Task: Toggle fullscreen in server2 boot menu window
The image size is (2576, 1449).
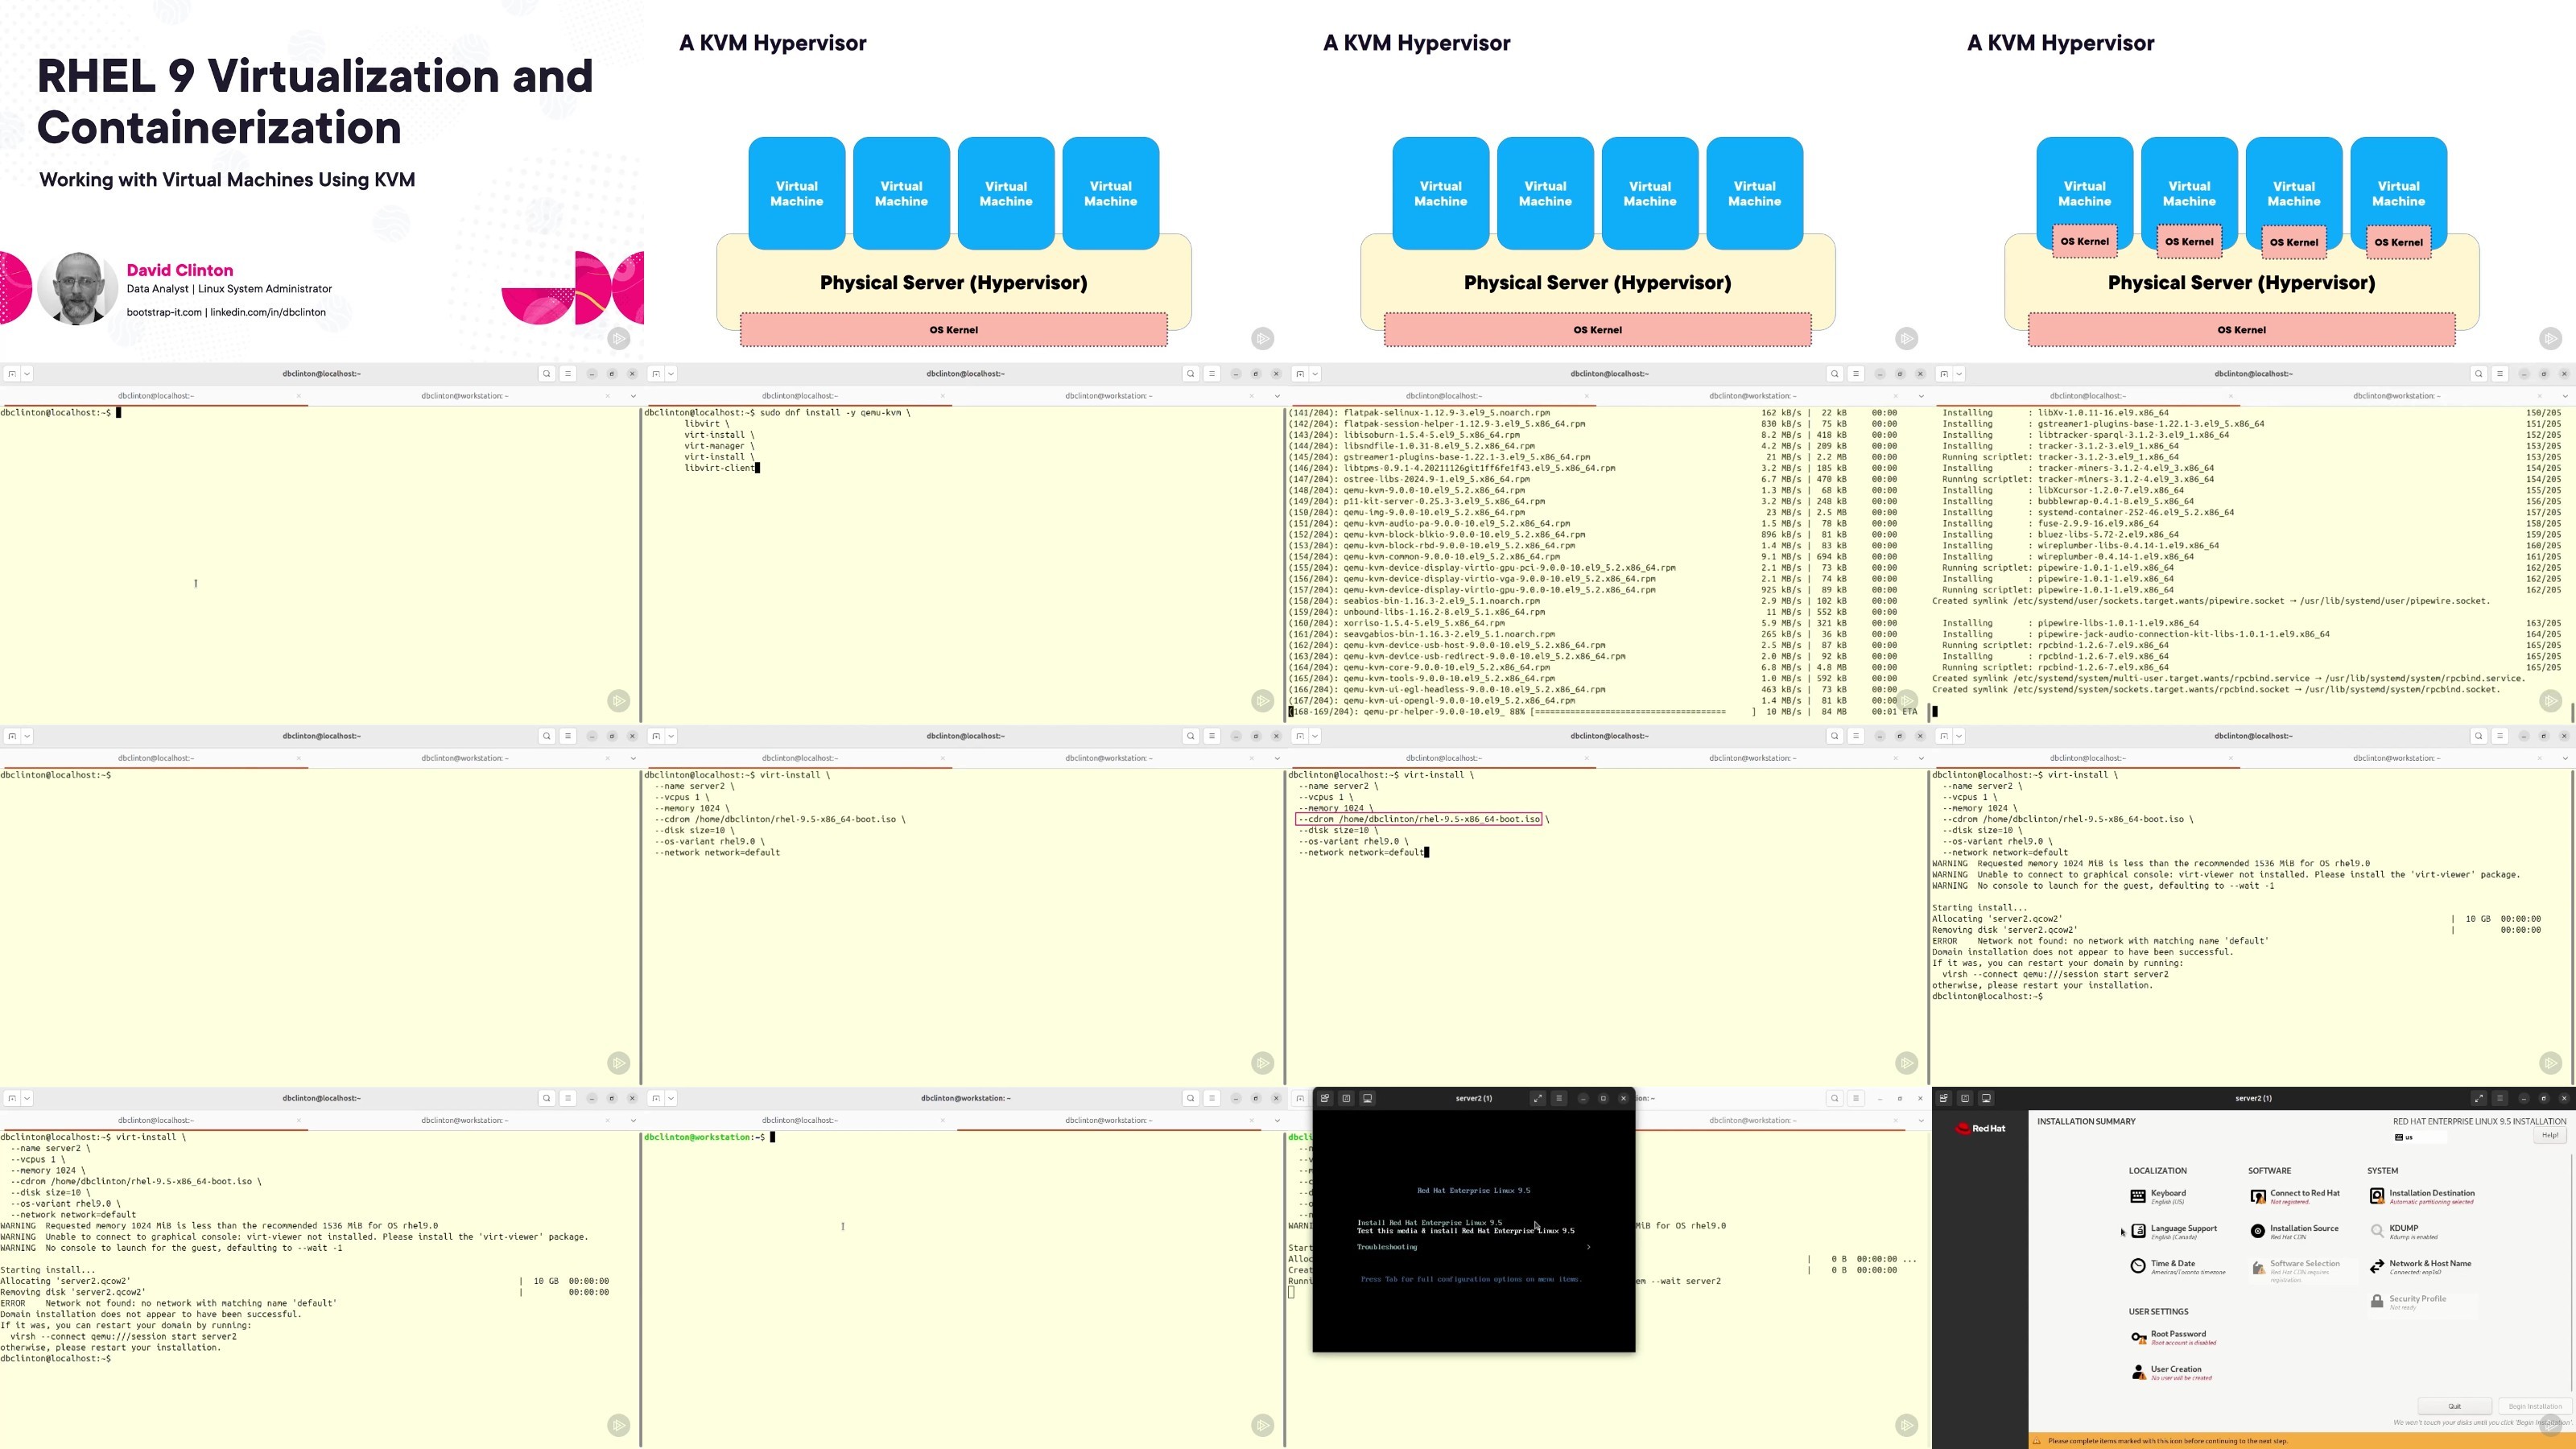Action: tap(1537, 1098)
